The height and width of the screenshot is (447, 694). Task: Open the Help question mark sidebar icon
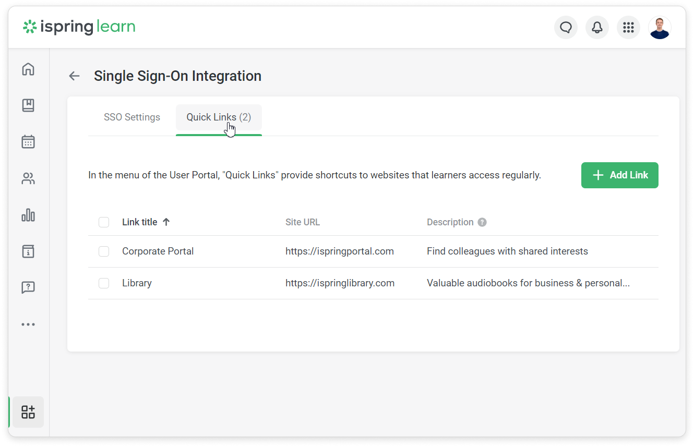tap(28, 287)
